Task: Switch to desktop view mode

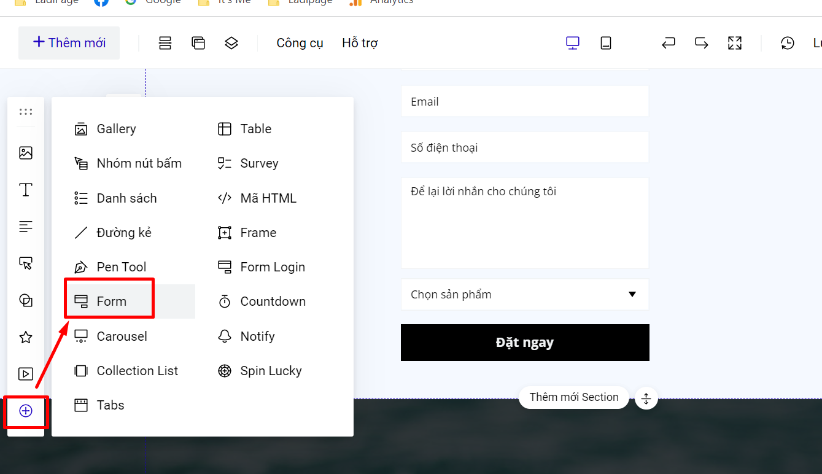Action: pyautogui.click(x=573, y=43)
